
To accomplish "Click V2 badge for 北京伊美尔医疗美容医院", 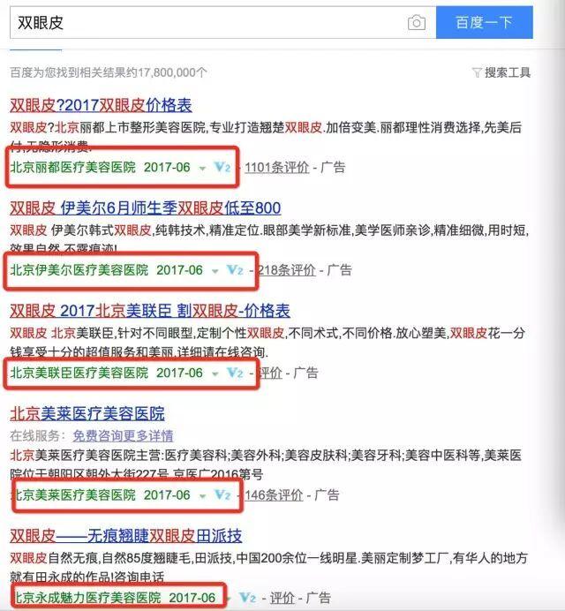I will 235,270.
